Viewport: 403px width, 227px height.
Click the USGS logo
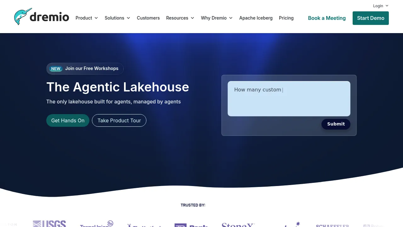49,224
